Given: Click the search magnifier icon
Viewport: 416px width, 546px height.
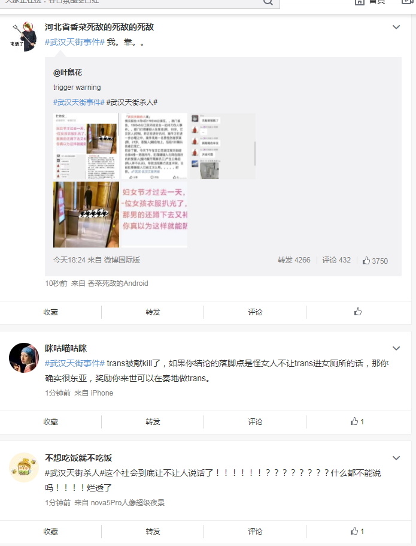Looking at the screenshot, I should click(x=268, y=2).
